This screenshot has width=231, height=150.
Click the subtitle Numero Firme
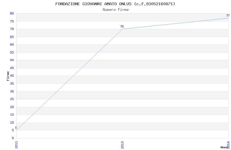click(x=116, y=10)
